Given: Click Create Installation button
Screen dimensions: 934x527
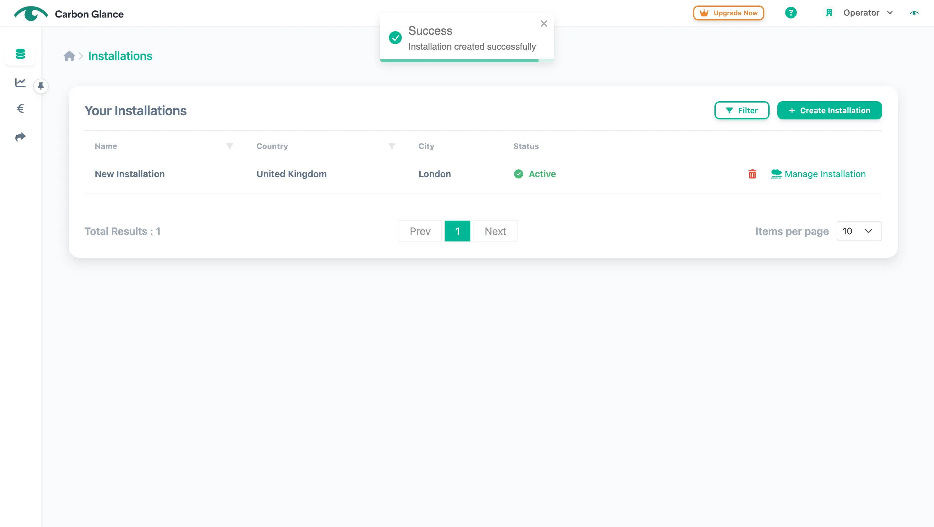Looking at the screenshot, I should pos(830,110).
